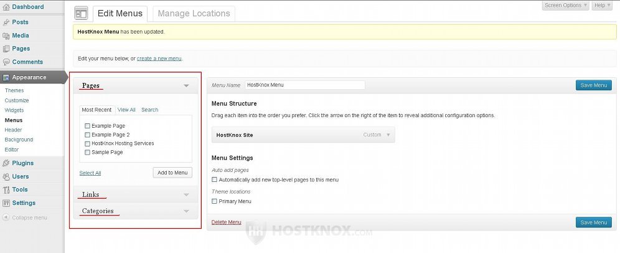Click the Categories panel title
The image size is (620, 253).
pos(98,211)
